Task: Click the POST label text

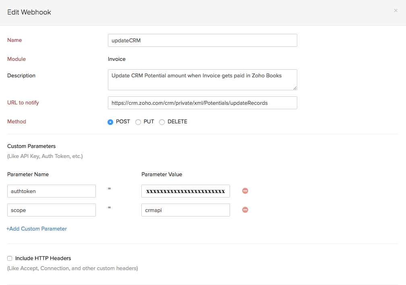Action: click(122, 121)
